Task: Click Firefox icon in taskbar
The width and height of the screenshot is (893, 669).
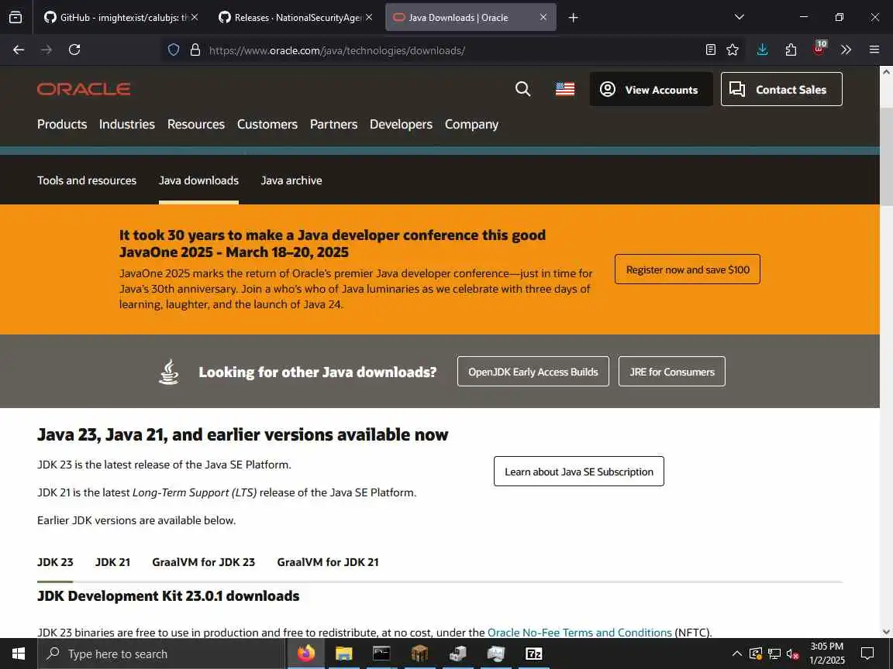Action: [x=306, y=654]
